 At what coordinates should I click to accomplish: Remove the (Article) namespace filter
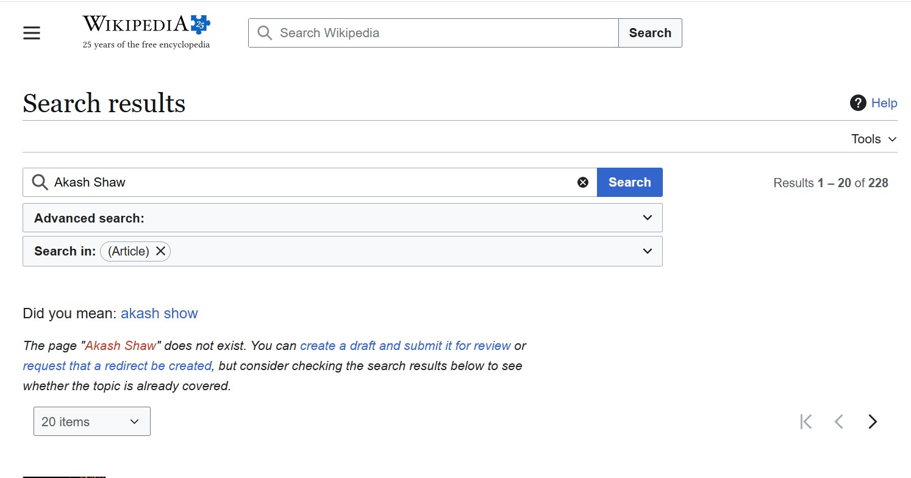point(160,251)
